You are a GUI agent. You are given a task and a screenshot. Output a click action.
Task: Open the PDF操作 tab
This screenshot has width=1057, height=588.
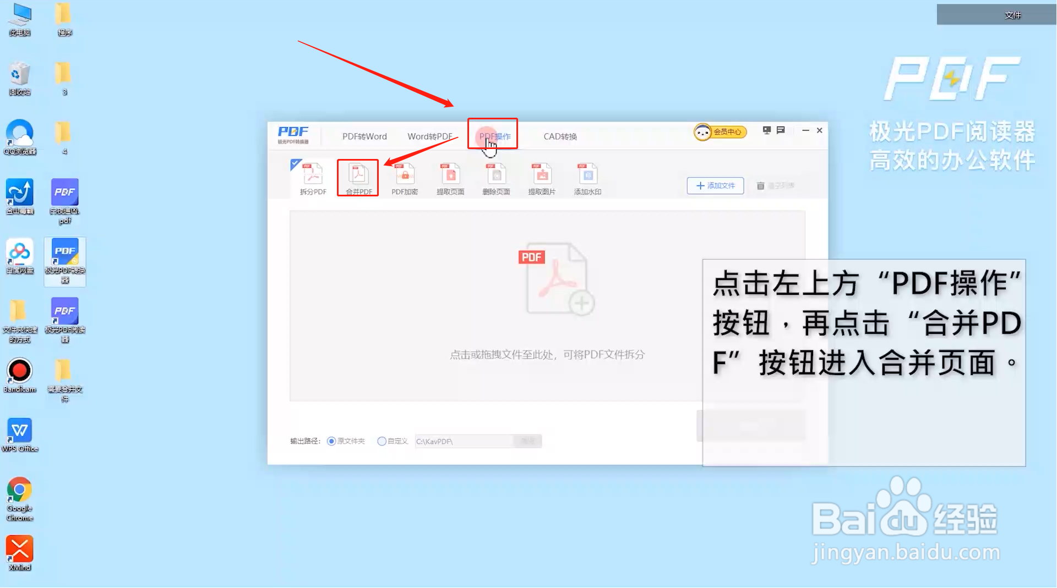[495, 136]
